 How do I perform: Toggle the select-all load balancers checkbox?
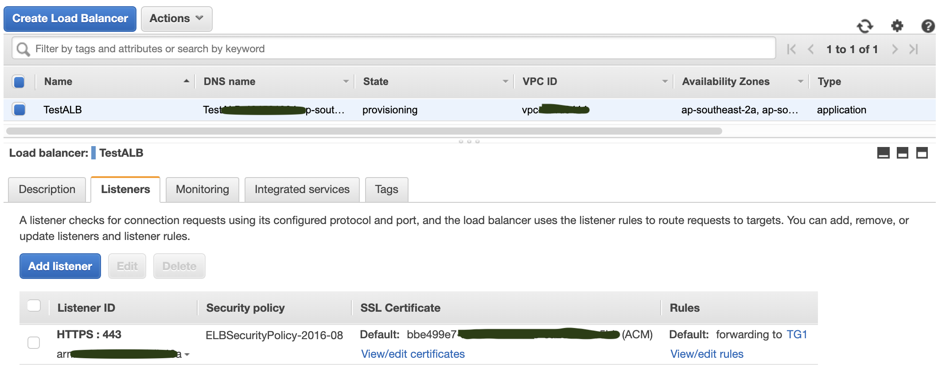pyautogui.click(x=19, y=82)
